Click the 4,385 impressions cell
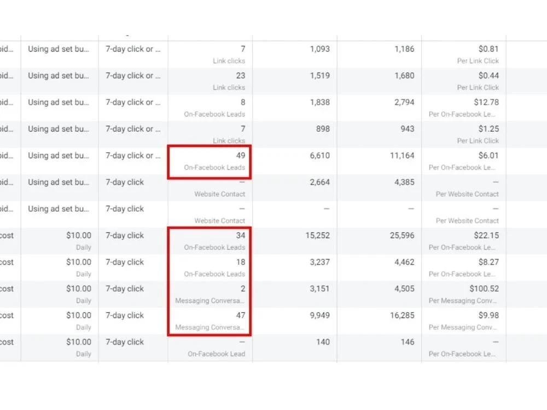This screenshot has height=410, width=547. tap(404, 183)
